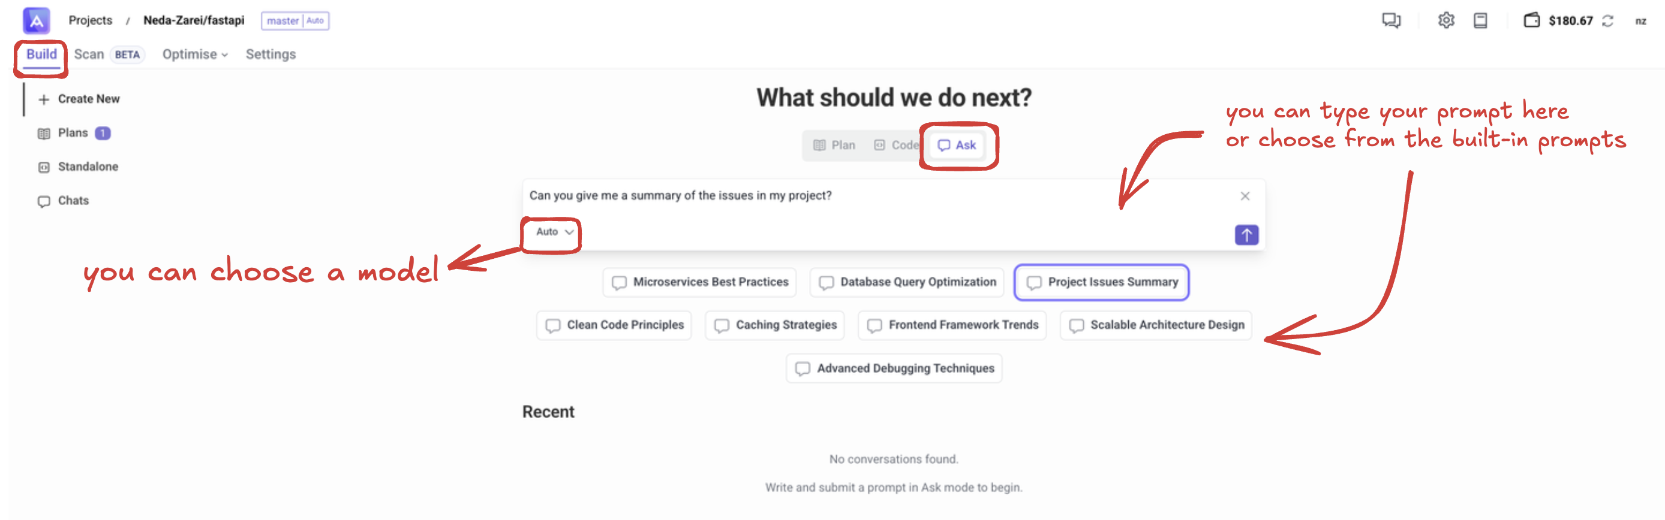
Task: Open the chat messages icon in header
Action: tap(1391, 21)
